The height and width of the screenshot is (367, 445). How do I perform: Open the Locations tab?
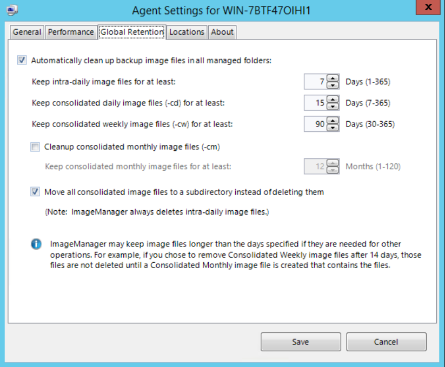pos(187,32)
